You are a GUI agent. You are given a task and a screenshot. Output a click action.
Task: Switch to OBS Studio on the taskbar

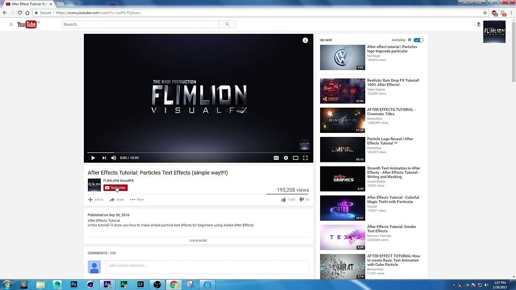tap(157, 285)
